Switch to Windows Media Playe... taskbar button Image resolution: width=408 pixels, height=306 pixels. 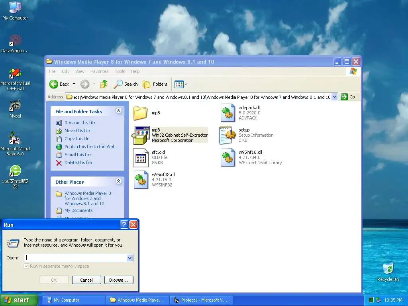coord(138,300)
